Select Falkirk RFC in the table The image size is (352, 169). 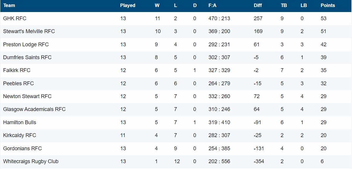(17, 70)
